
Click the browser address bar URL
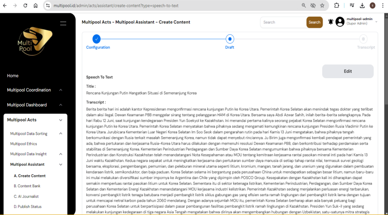tap(116, 6)
